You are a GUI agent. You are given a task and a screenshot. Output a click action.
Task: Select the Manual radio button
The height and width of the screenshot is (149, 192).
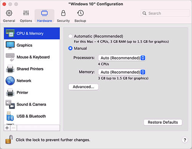70,48
